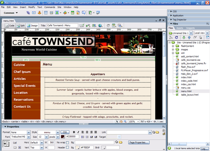Switch to the Assets tab
The height and width of the screenshot is (151, 210).
click(180, 28)
